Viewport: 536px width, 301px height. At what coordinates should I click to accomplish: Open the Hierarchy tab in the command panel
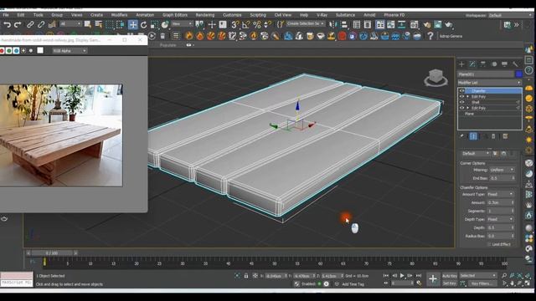(482, 64)
